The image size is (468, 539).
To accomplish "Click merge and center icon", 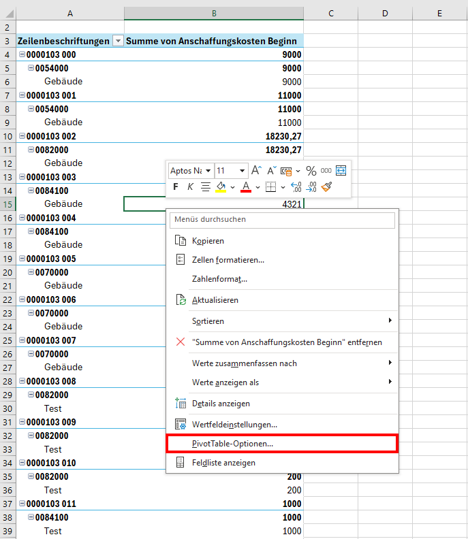I will (341, 171).
